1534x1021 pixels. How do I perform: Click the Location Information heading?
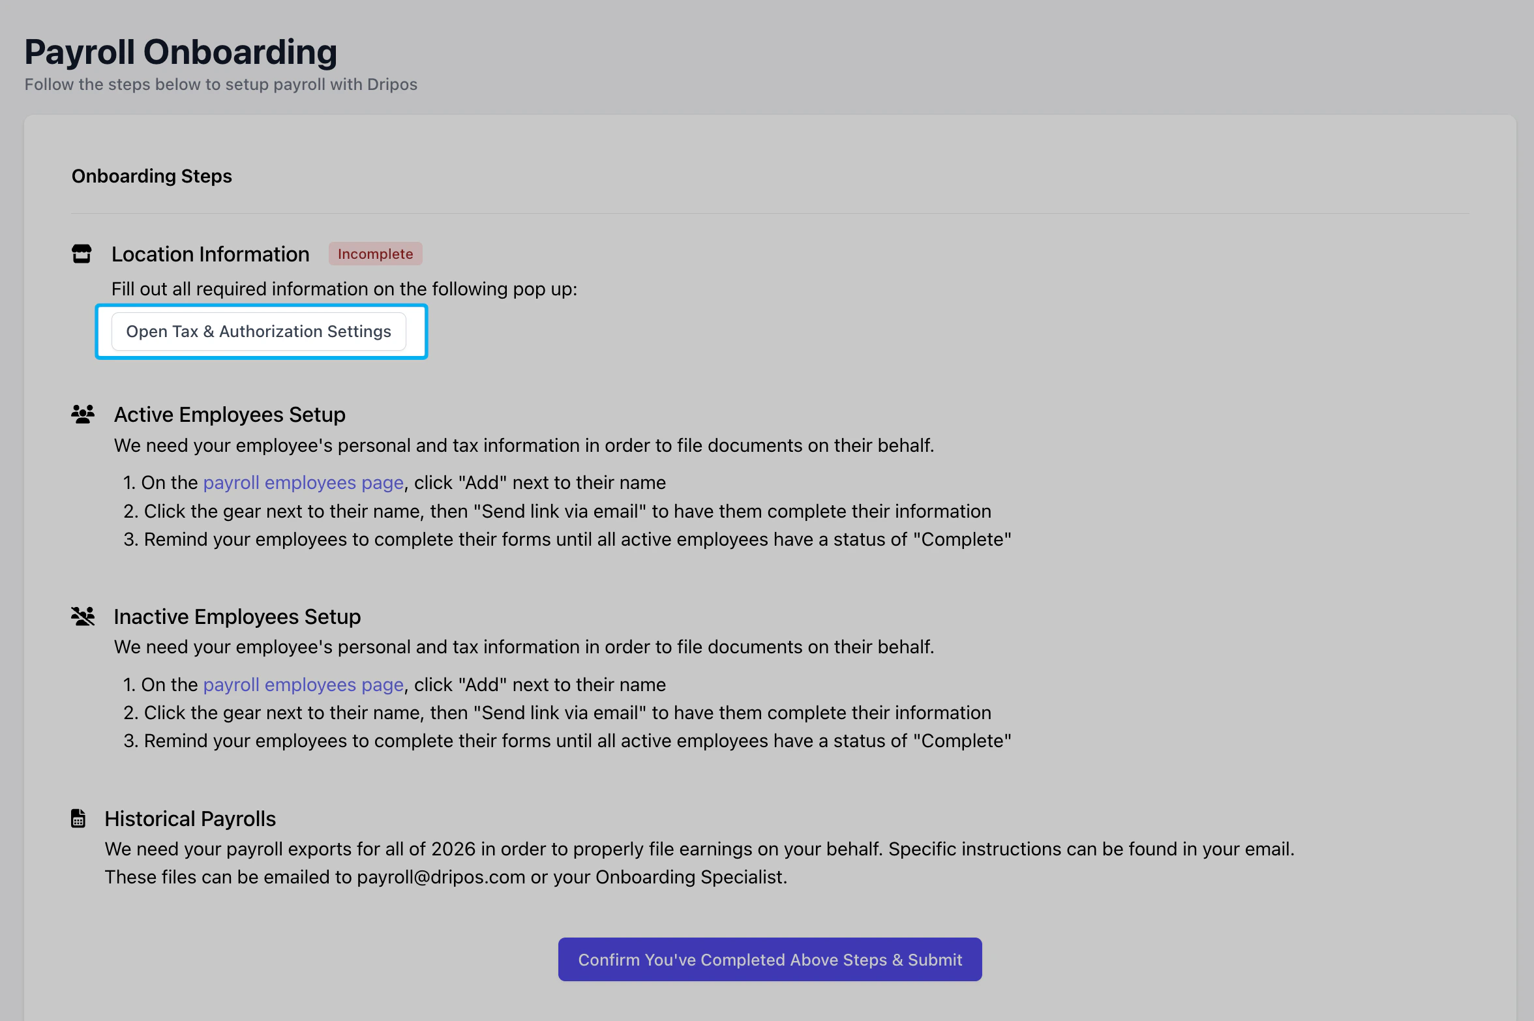pos(210,254)
